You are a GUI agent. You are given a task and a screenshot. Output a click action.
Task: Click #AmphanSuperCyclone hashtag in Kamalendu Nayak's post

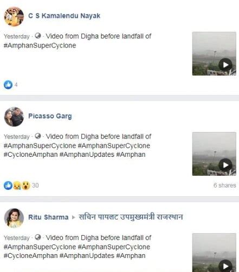40,45
